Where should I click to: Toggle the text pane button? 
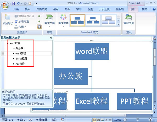point(39,27)
